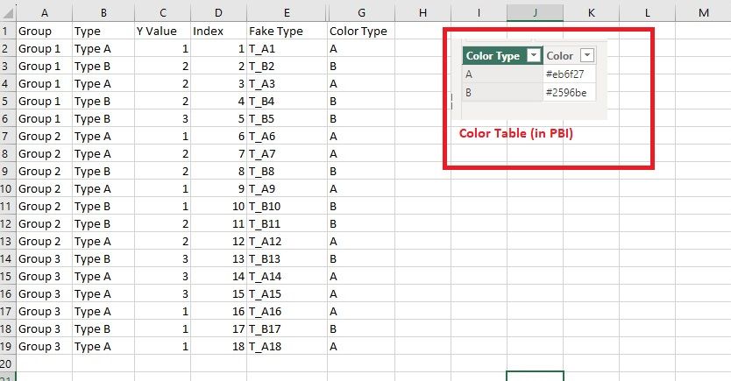
Task: Select cell containing T_B10
Action: coord(287,207)
